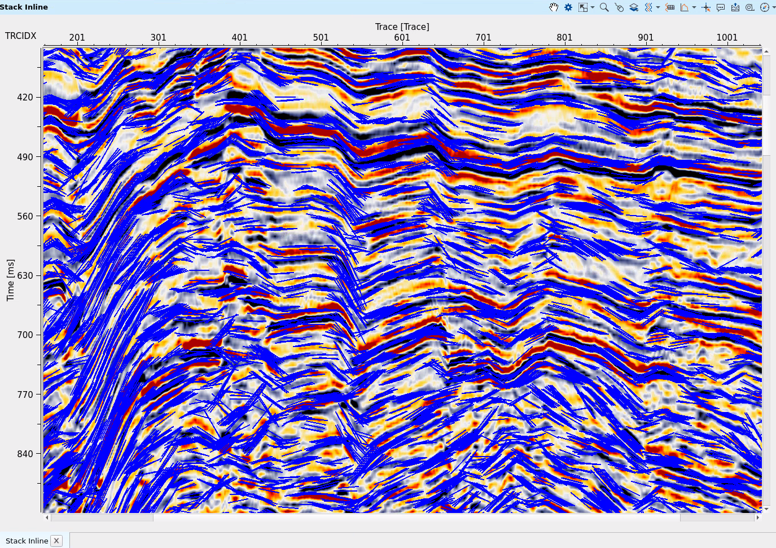Close the Stack Inline tab
776x548 pixels.
click(56, 541)
